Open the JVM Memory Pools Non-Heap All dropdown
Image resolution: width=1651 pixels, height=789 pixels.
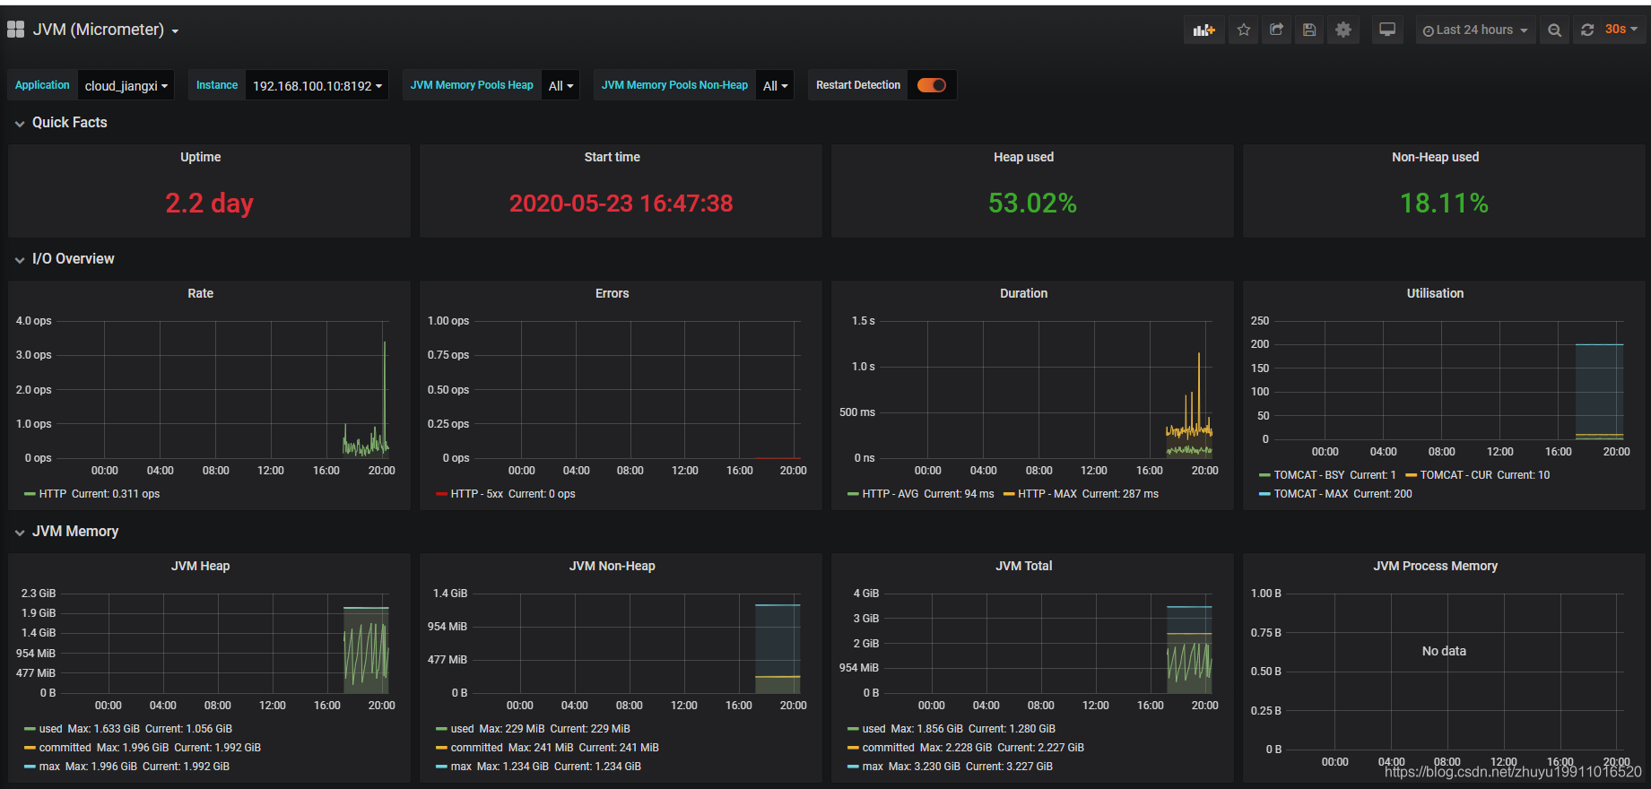[775, 85]
